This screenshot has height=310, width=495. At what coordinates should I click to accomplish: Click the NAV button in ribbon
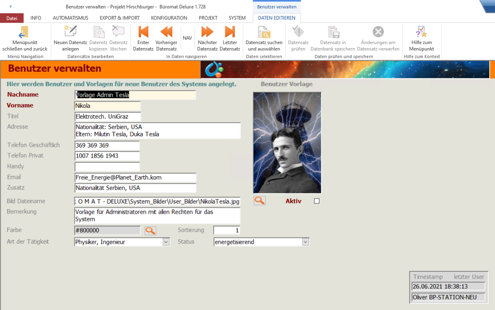[x=187, y=38]
